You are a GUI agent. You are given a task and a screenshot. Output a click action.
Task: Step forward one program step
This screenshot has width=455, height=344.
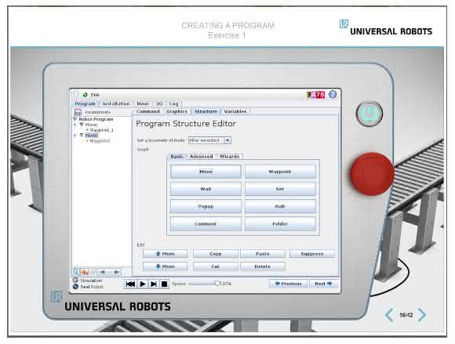154,284
